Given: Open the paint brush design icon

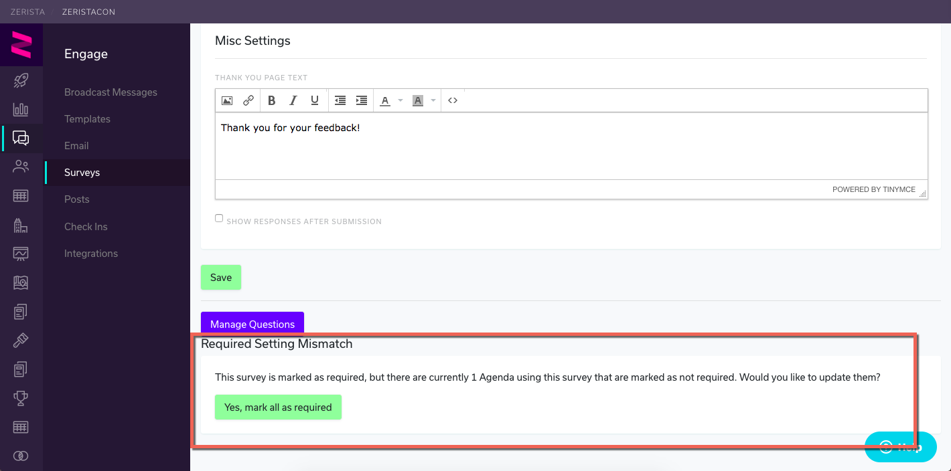Looking at the screenshot, I should click(x=21, y=341).
